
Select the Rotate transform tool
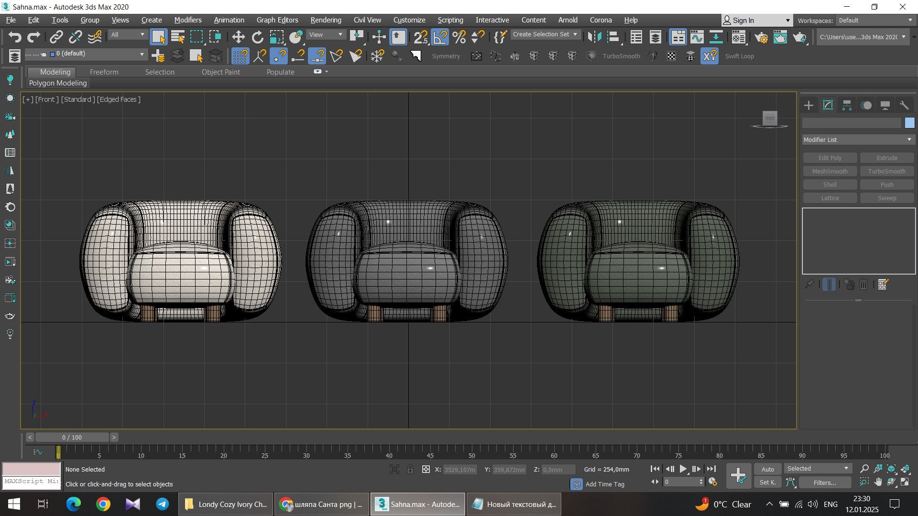point(257,37)
